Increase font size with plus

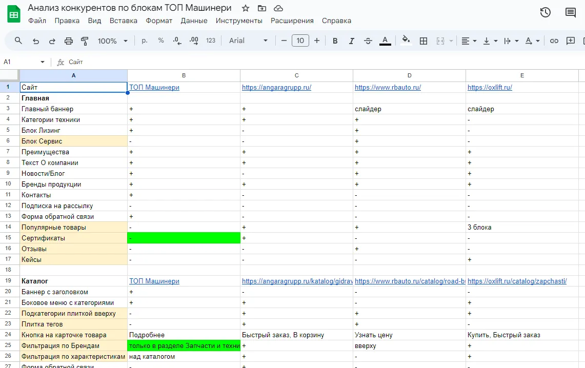point(317,40)
